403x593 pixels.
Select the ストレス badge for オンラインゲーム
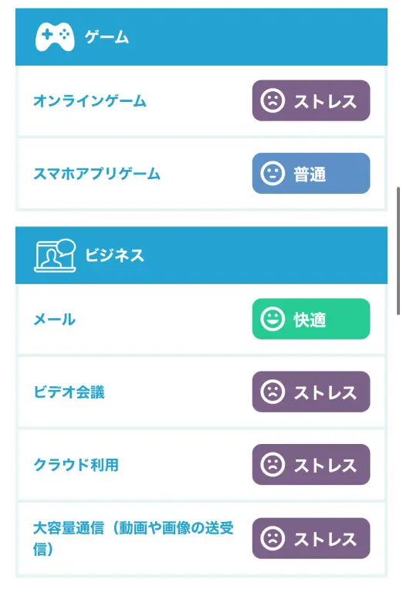point(311,100)
